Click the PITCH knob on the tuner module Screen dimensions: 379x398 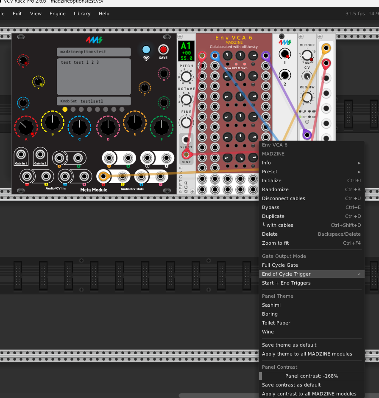186,77
